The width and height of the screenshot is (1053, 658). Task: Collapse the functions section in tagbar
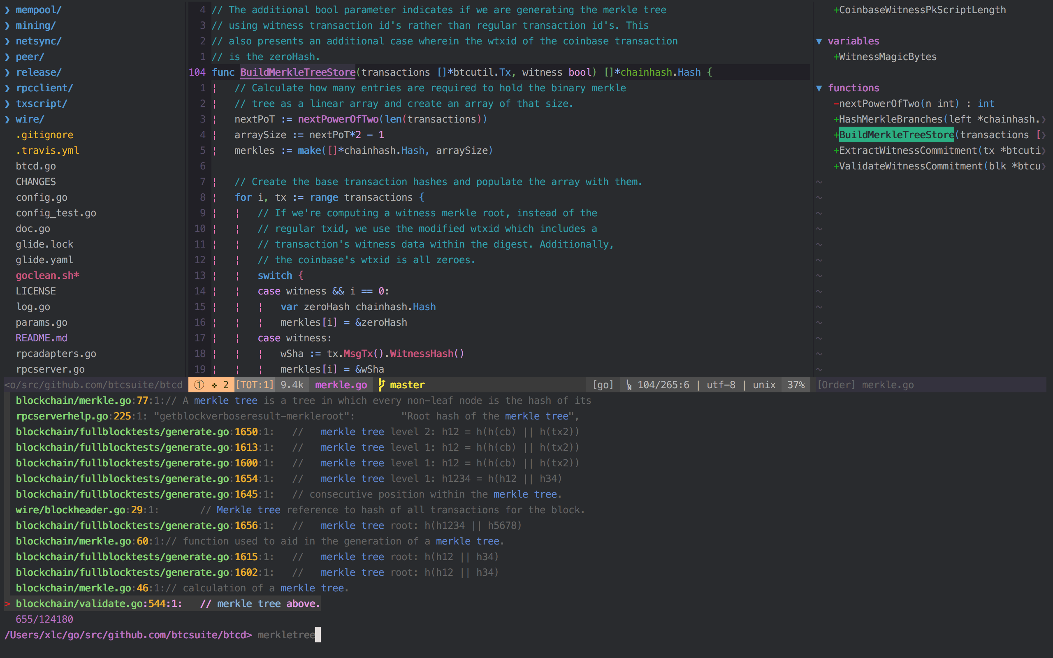tap(819, 88)
